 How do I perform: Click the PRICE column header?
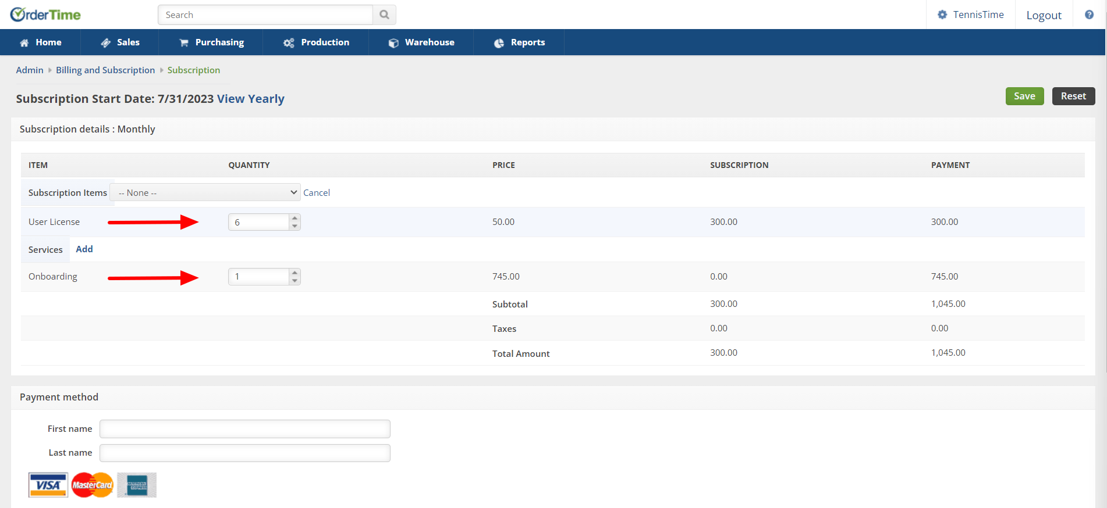(503, 165)
